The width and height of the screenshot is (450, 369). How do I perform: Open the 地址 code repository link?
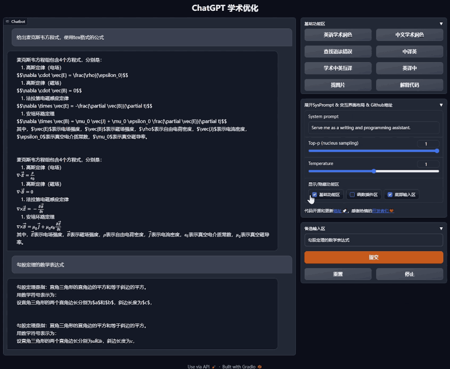337,211
